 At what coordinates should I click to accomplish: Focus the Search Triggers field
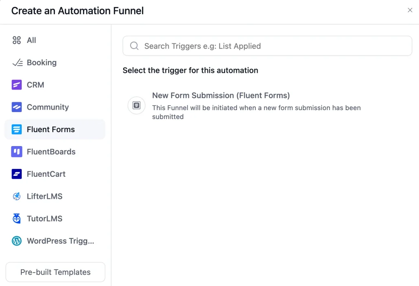pyautogui.click(x=267, y=46)
